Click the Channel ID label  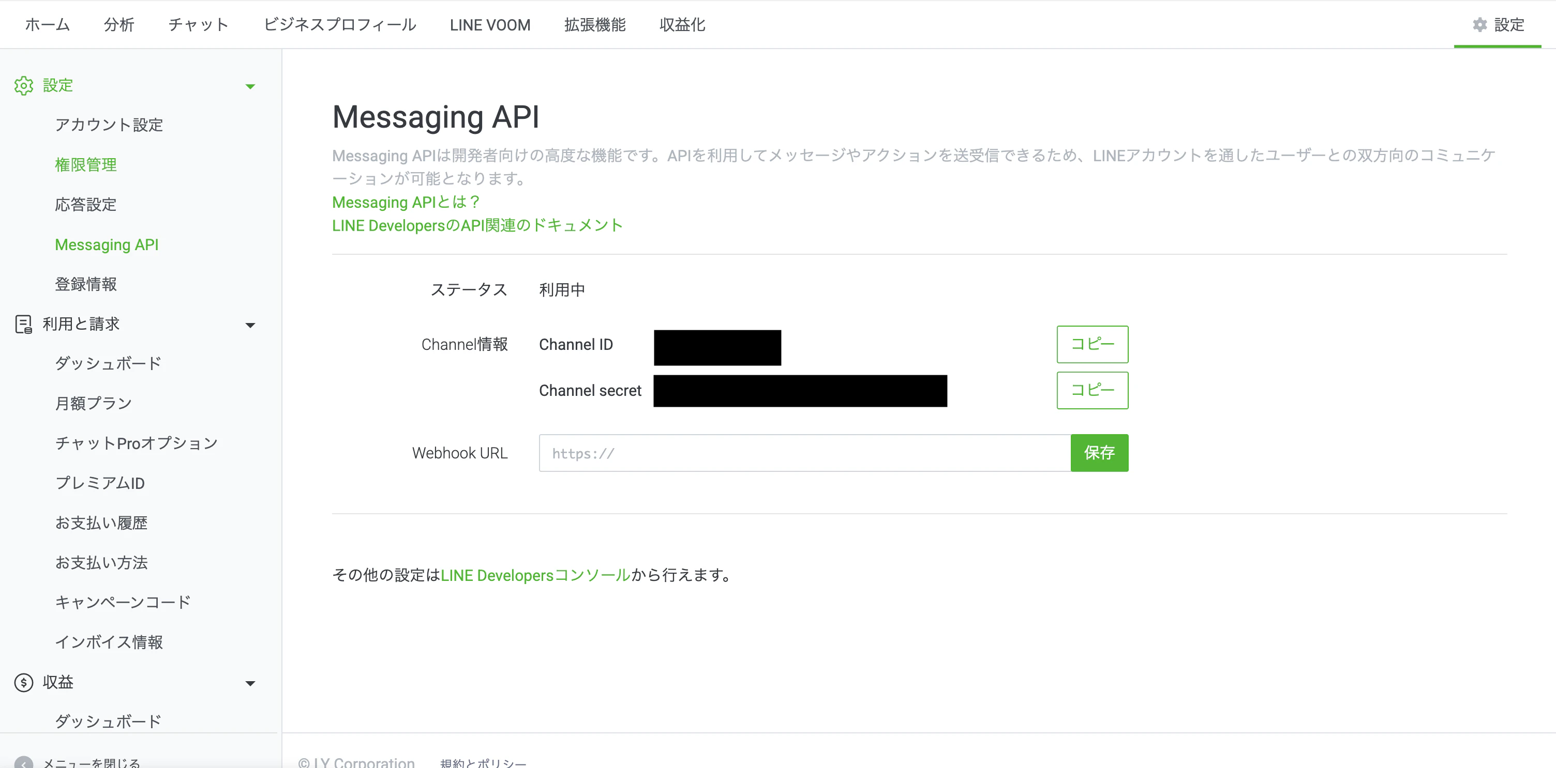[576, 345]
